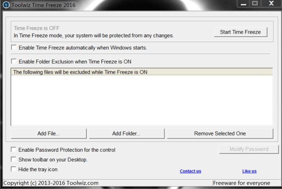Click the Modify Password button
This screenshot has height=189, width=282.
point(249,149)
